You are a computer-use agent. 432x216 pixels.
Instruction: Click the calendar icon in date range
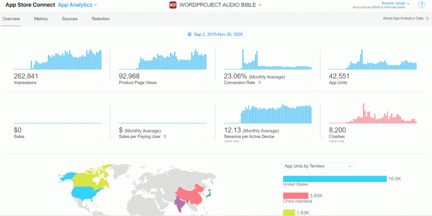tap(189, 35)
